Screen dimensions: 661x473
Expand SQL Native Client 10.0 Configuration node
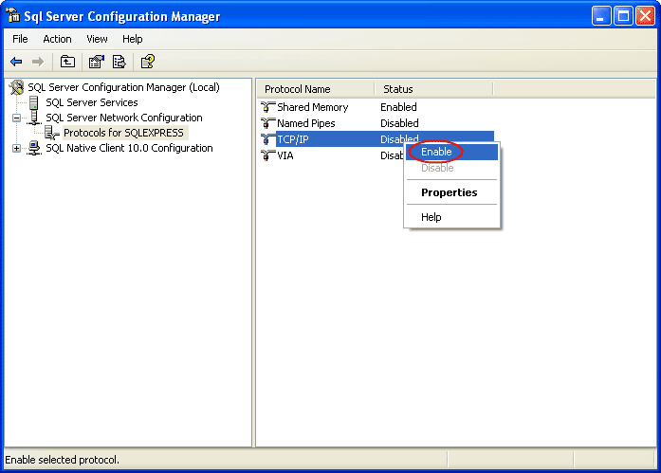tap(16, 148)
